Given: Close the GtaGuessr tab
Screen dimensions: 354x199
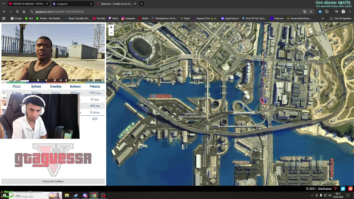Looking at the screenshot, I should pos(135,4).
